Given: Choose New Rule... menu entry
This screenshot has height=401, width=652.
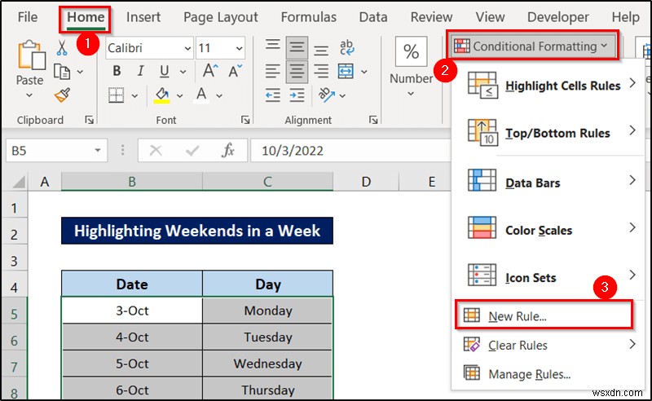Looking at the screenshot, I should pos(544,315).
